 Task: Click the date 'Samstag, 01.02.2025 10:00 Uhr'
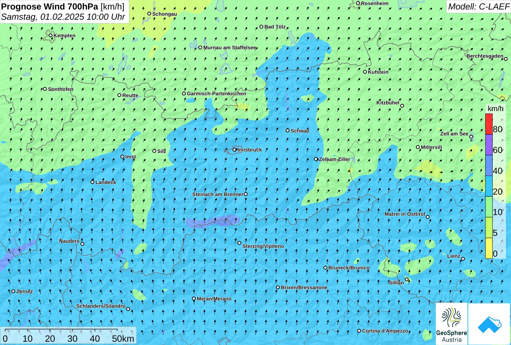(x=63, y=17)
